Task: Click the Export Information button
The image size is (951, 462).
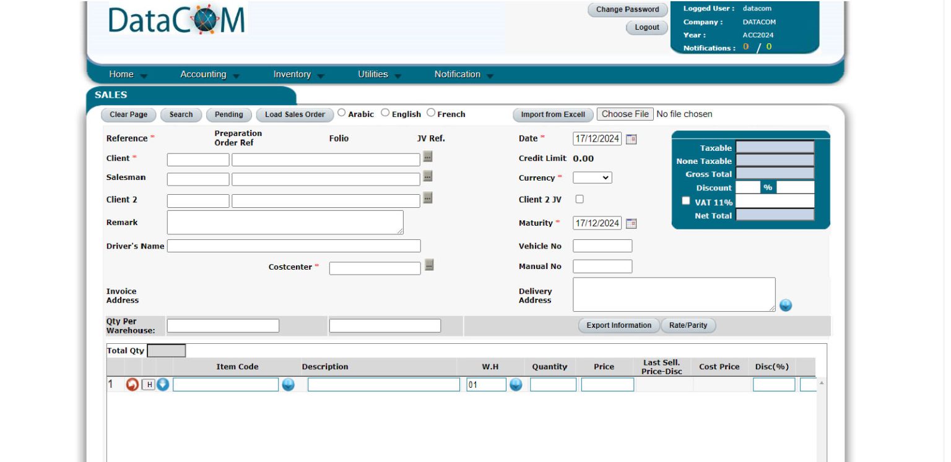Action: [618, 325]
